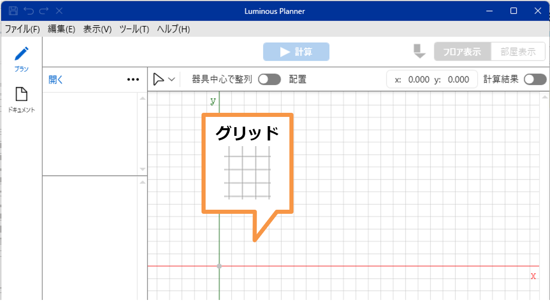Switch to フロア表示 view
This screenshot has height=302, width=550.
pyautogui.click(x=462, y=52)
